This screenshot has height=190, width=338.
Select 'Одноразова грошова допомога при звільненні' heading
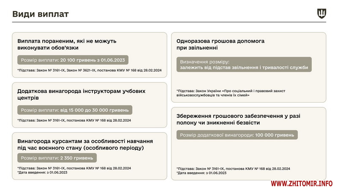[221, 45]
